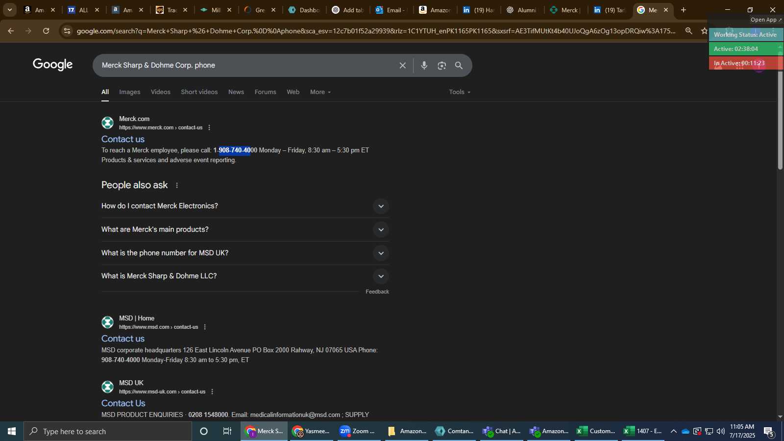This screenshot has height=441, width=784.
Task: Open Cortana circle icon on taskbar
Action: point(204,431)
